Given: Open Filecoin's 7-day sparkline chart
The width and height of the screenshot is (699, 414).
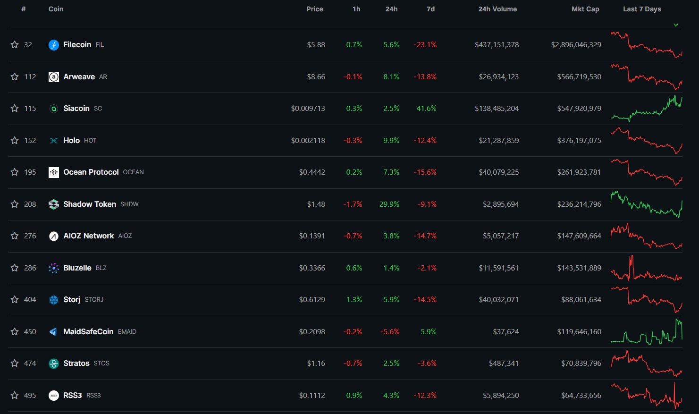Looking at the screenshot, I should pos(647,45).
